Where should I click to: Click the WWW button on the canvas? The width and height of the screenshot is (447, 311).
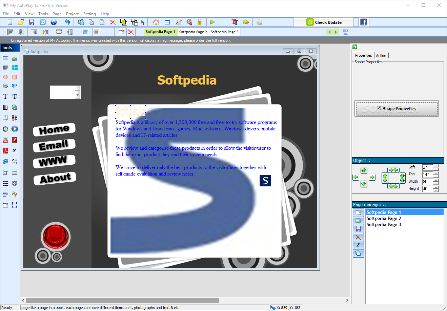[54, 161]
